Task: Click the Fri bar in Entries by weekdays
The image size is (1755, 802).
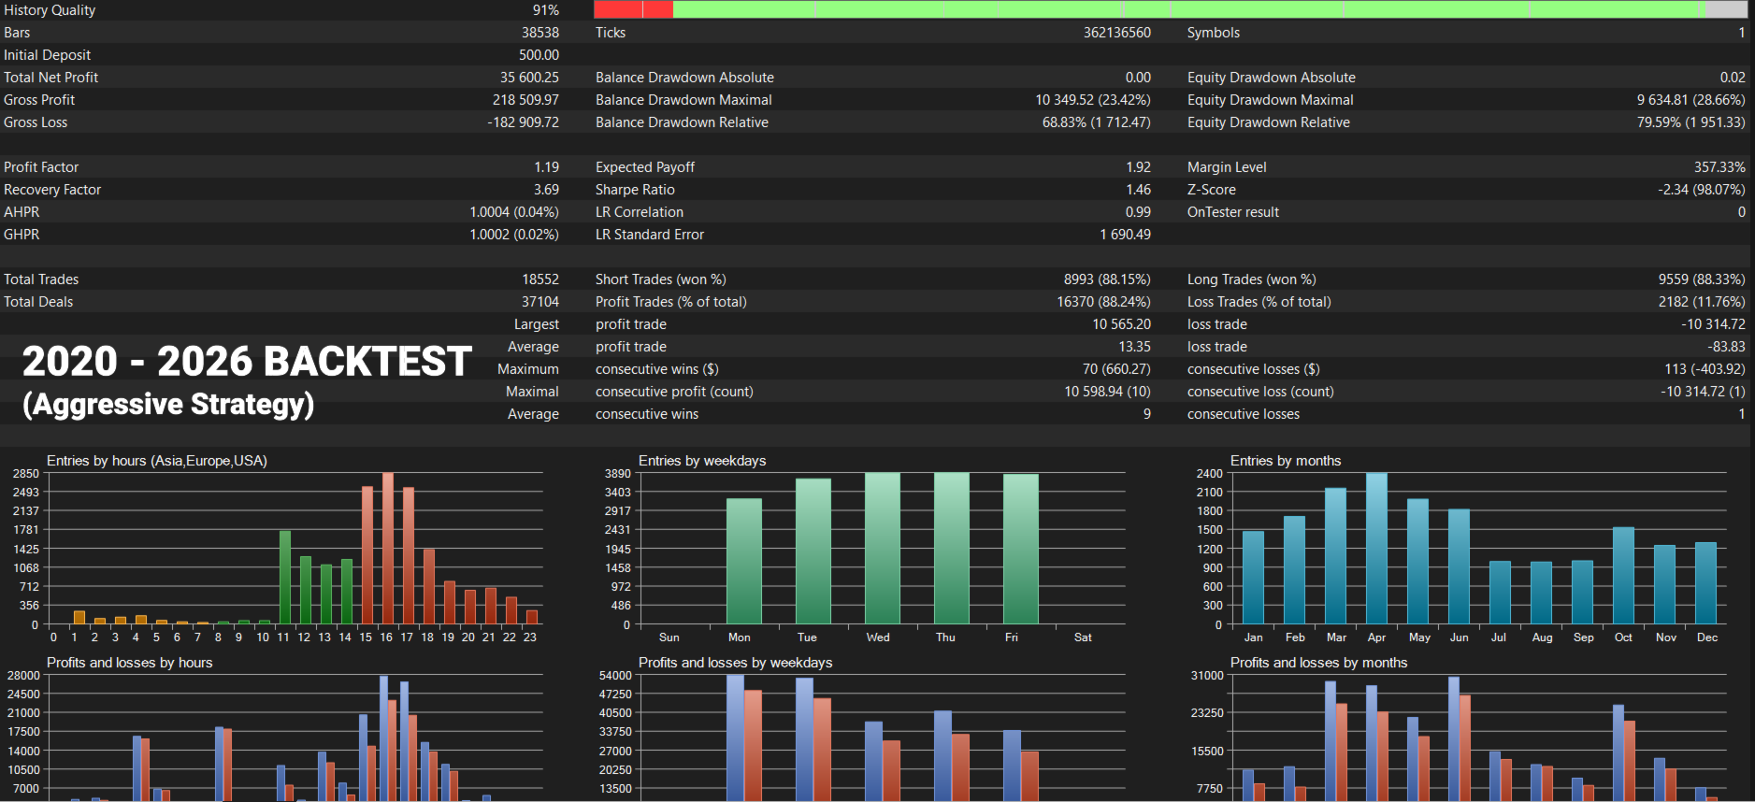Action: (1021, 550)
